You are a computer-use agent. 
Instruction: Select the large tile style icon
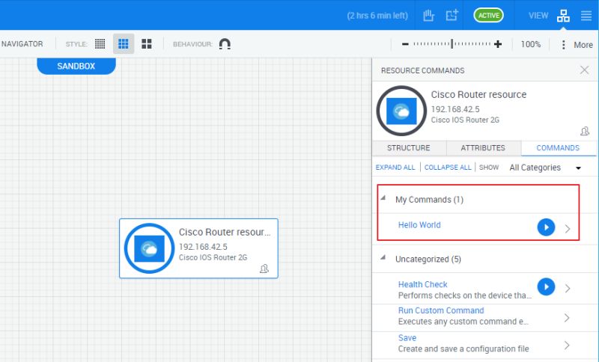[147, 44]
